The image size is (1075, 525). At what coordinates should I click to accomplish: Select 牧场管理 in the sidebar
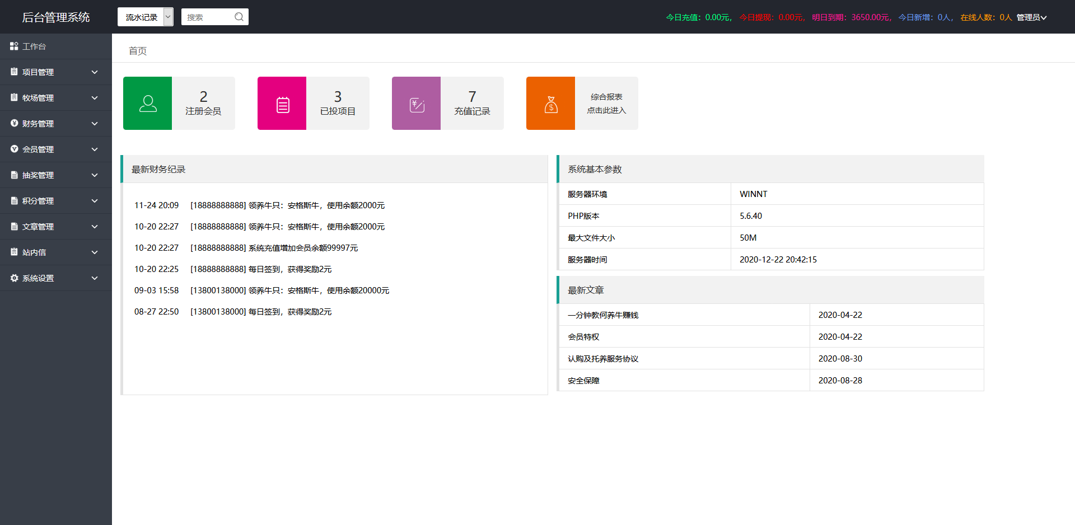[x=38, y=97]
